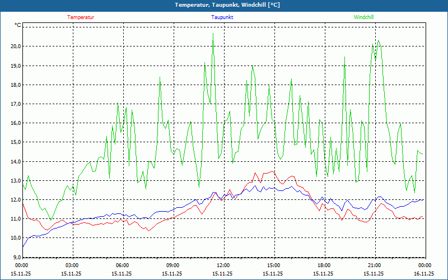Select the 09:00 time axis label
The height and width of the screenshot is (280, 448).
pos(172,265)
